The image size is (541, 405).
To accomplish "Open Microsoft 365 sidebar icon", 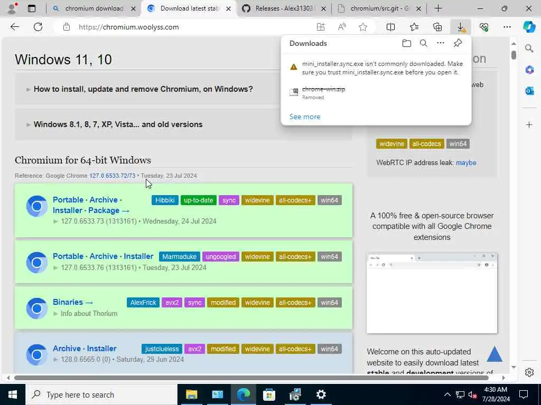I will (529, 70).
